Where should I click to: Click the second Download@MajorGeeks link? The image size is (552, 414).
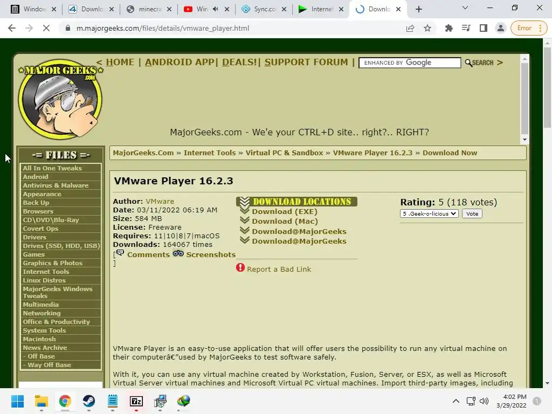point(299,241)
